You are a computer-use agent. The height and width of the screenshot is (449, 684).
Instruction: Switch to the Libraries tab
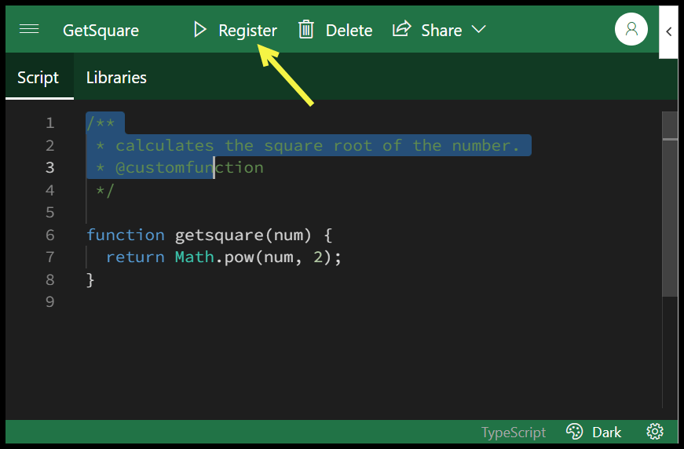[x=116, y=77]
